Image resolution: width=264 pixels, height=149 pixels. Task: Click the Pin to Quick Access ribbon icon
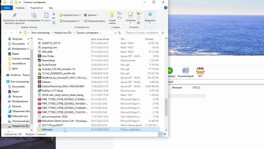click(14, 15)
